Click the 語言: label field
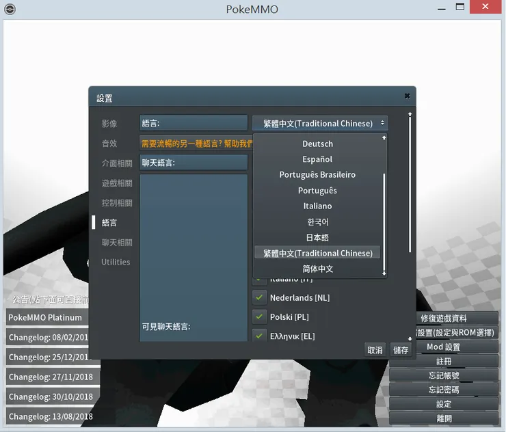 194,123
